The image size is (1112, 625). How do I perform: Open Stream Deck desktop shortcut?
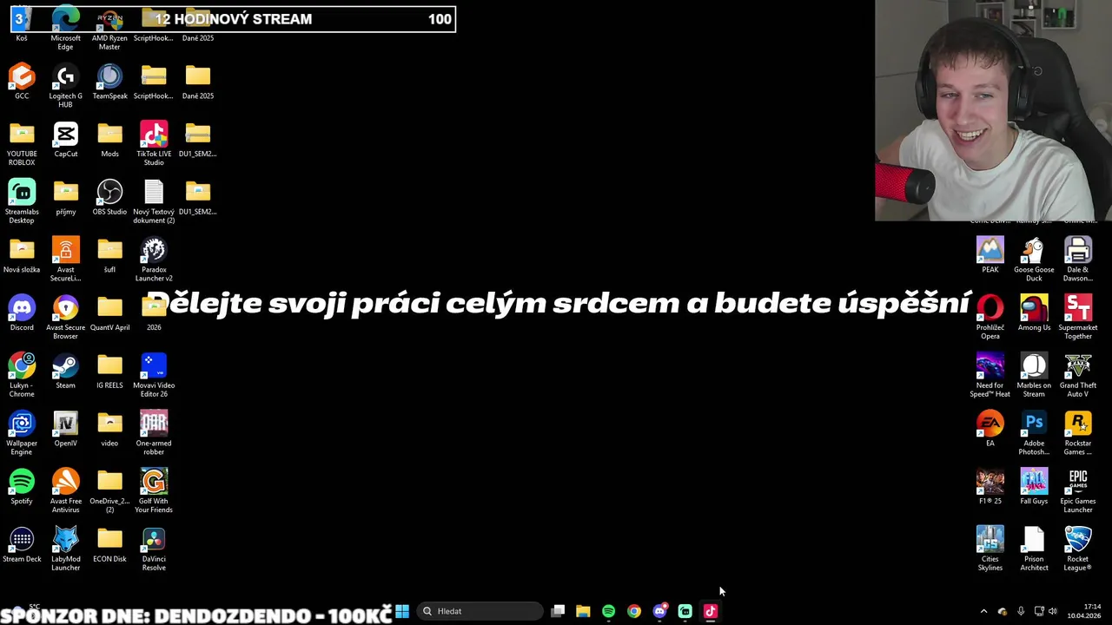click(22, 544)
